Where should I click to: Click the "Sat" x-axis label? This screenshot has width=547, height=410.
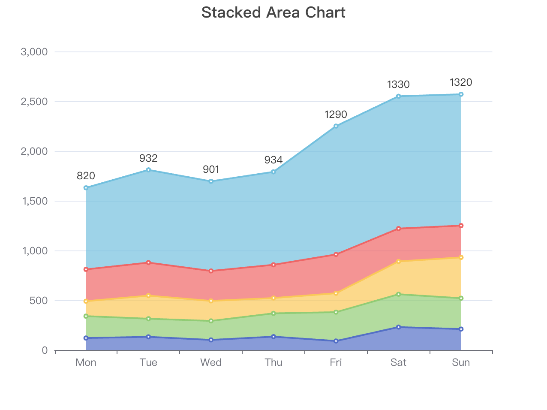click(x=398, y=362)
